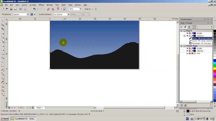The image size is (216, 121).
Task: Select the highlighted Smart Fill tool
Action: tap(2, 41)
